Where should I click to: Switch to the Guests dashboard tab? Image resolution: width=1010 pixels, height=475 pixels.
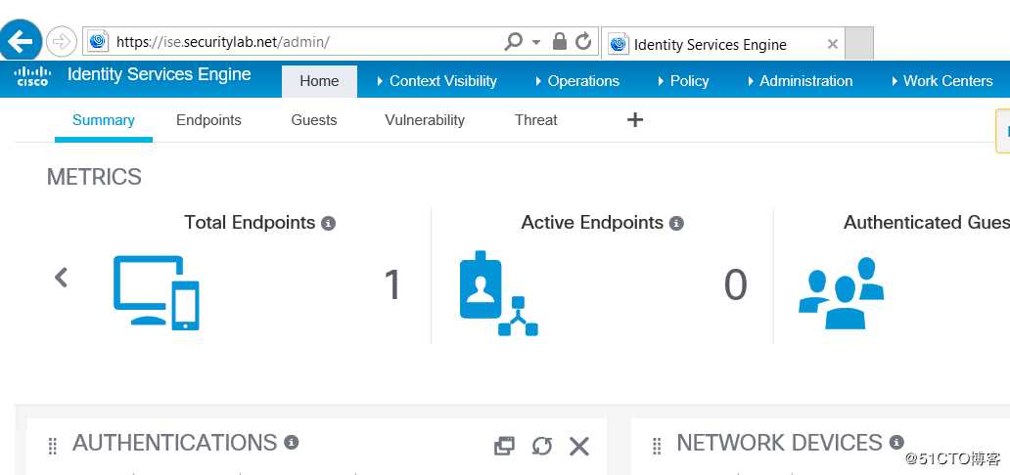coord(314,120)
